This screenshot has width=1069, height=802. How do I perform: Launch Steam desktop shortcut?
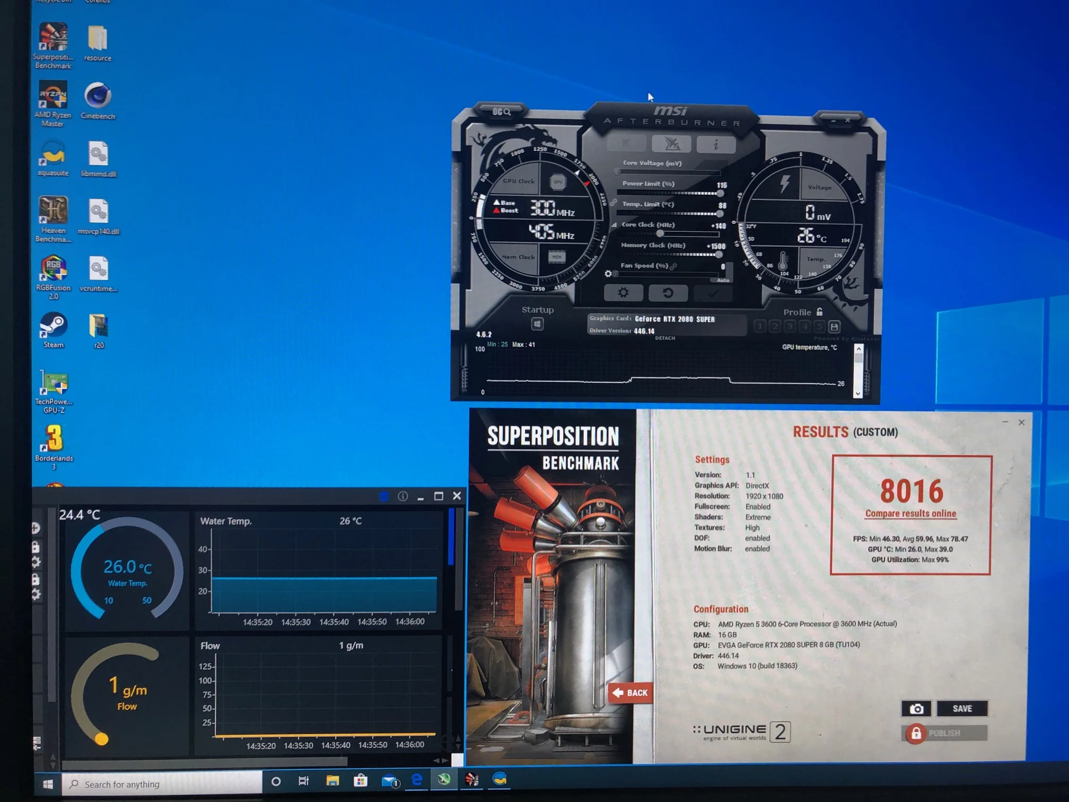pos(53,330)
